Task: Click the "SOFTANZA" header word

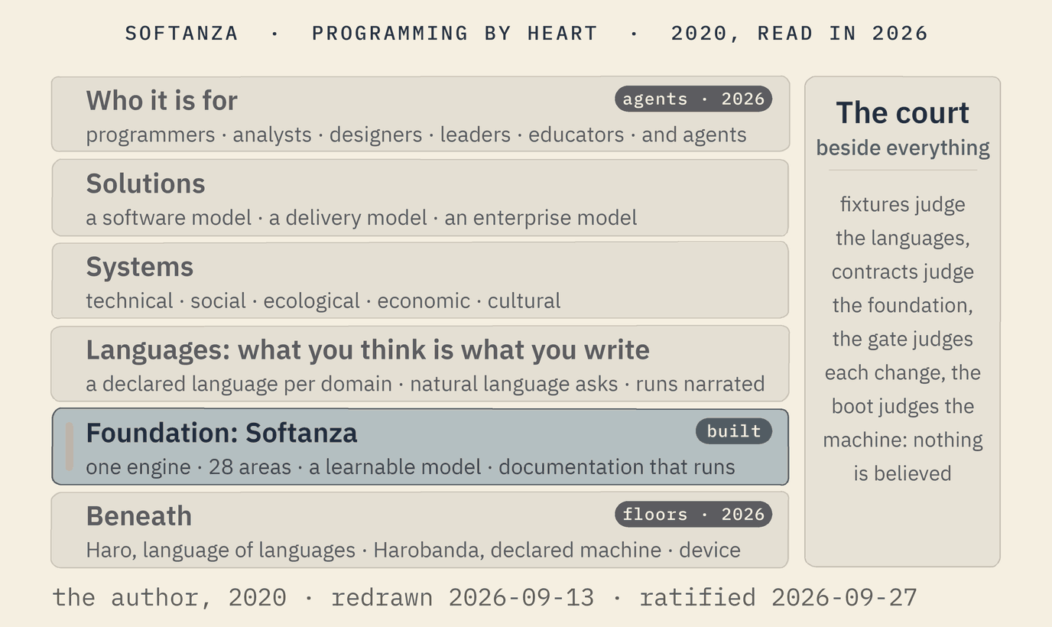Action: tap(182, 34)
